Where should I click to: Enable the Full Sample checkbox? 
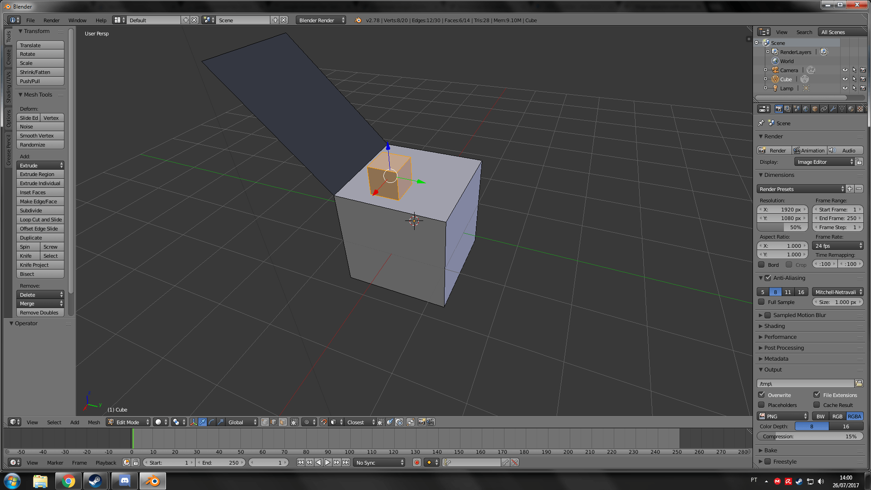[762, 302]
